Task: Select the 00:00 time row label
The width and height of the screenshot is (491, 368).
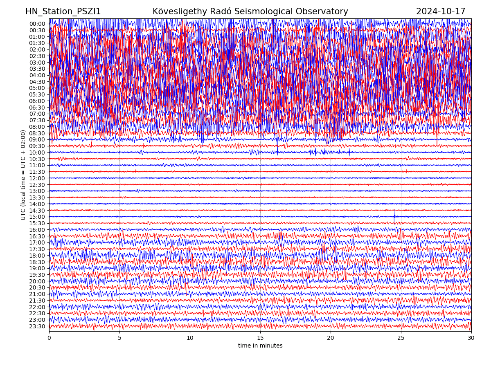Action: [x=37, y=24]
